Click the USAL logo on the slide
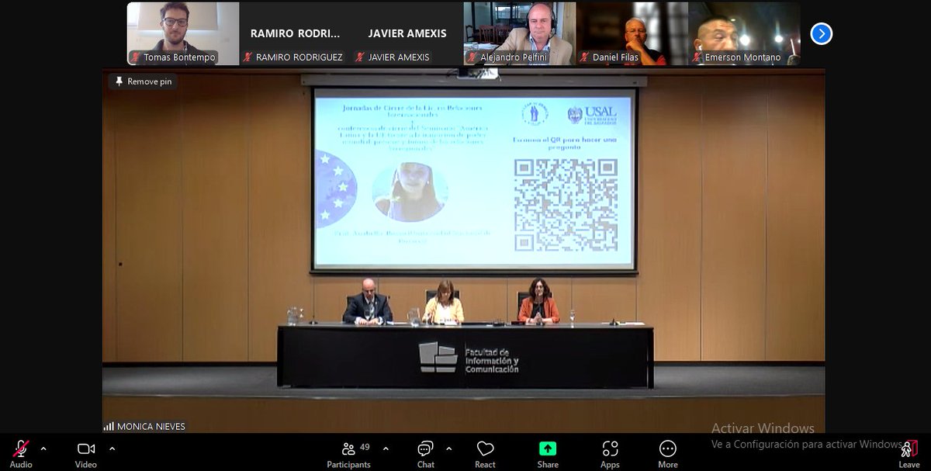This screenshot has height=471, width=931. click(593, 114)
